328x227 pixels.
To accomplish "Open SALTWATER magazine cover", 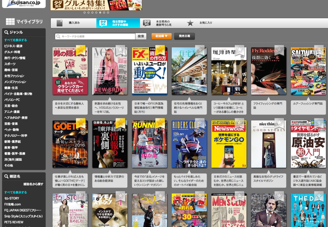I will [308, 71].
